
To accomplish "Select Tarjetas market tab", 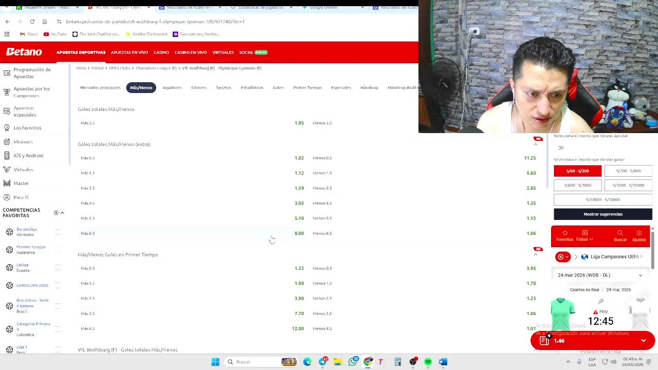I will (x=224, y=88).
